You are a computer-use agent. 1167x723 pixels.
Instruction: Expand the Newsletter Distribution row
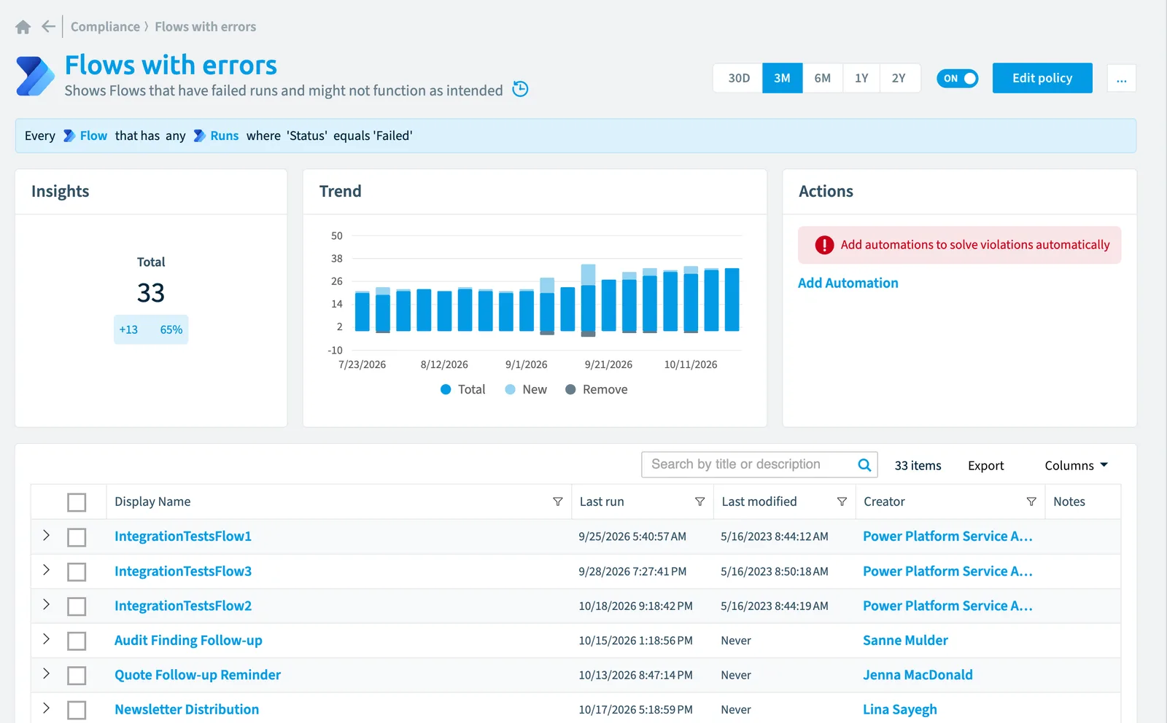click(47, 708)
